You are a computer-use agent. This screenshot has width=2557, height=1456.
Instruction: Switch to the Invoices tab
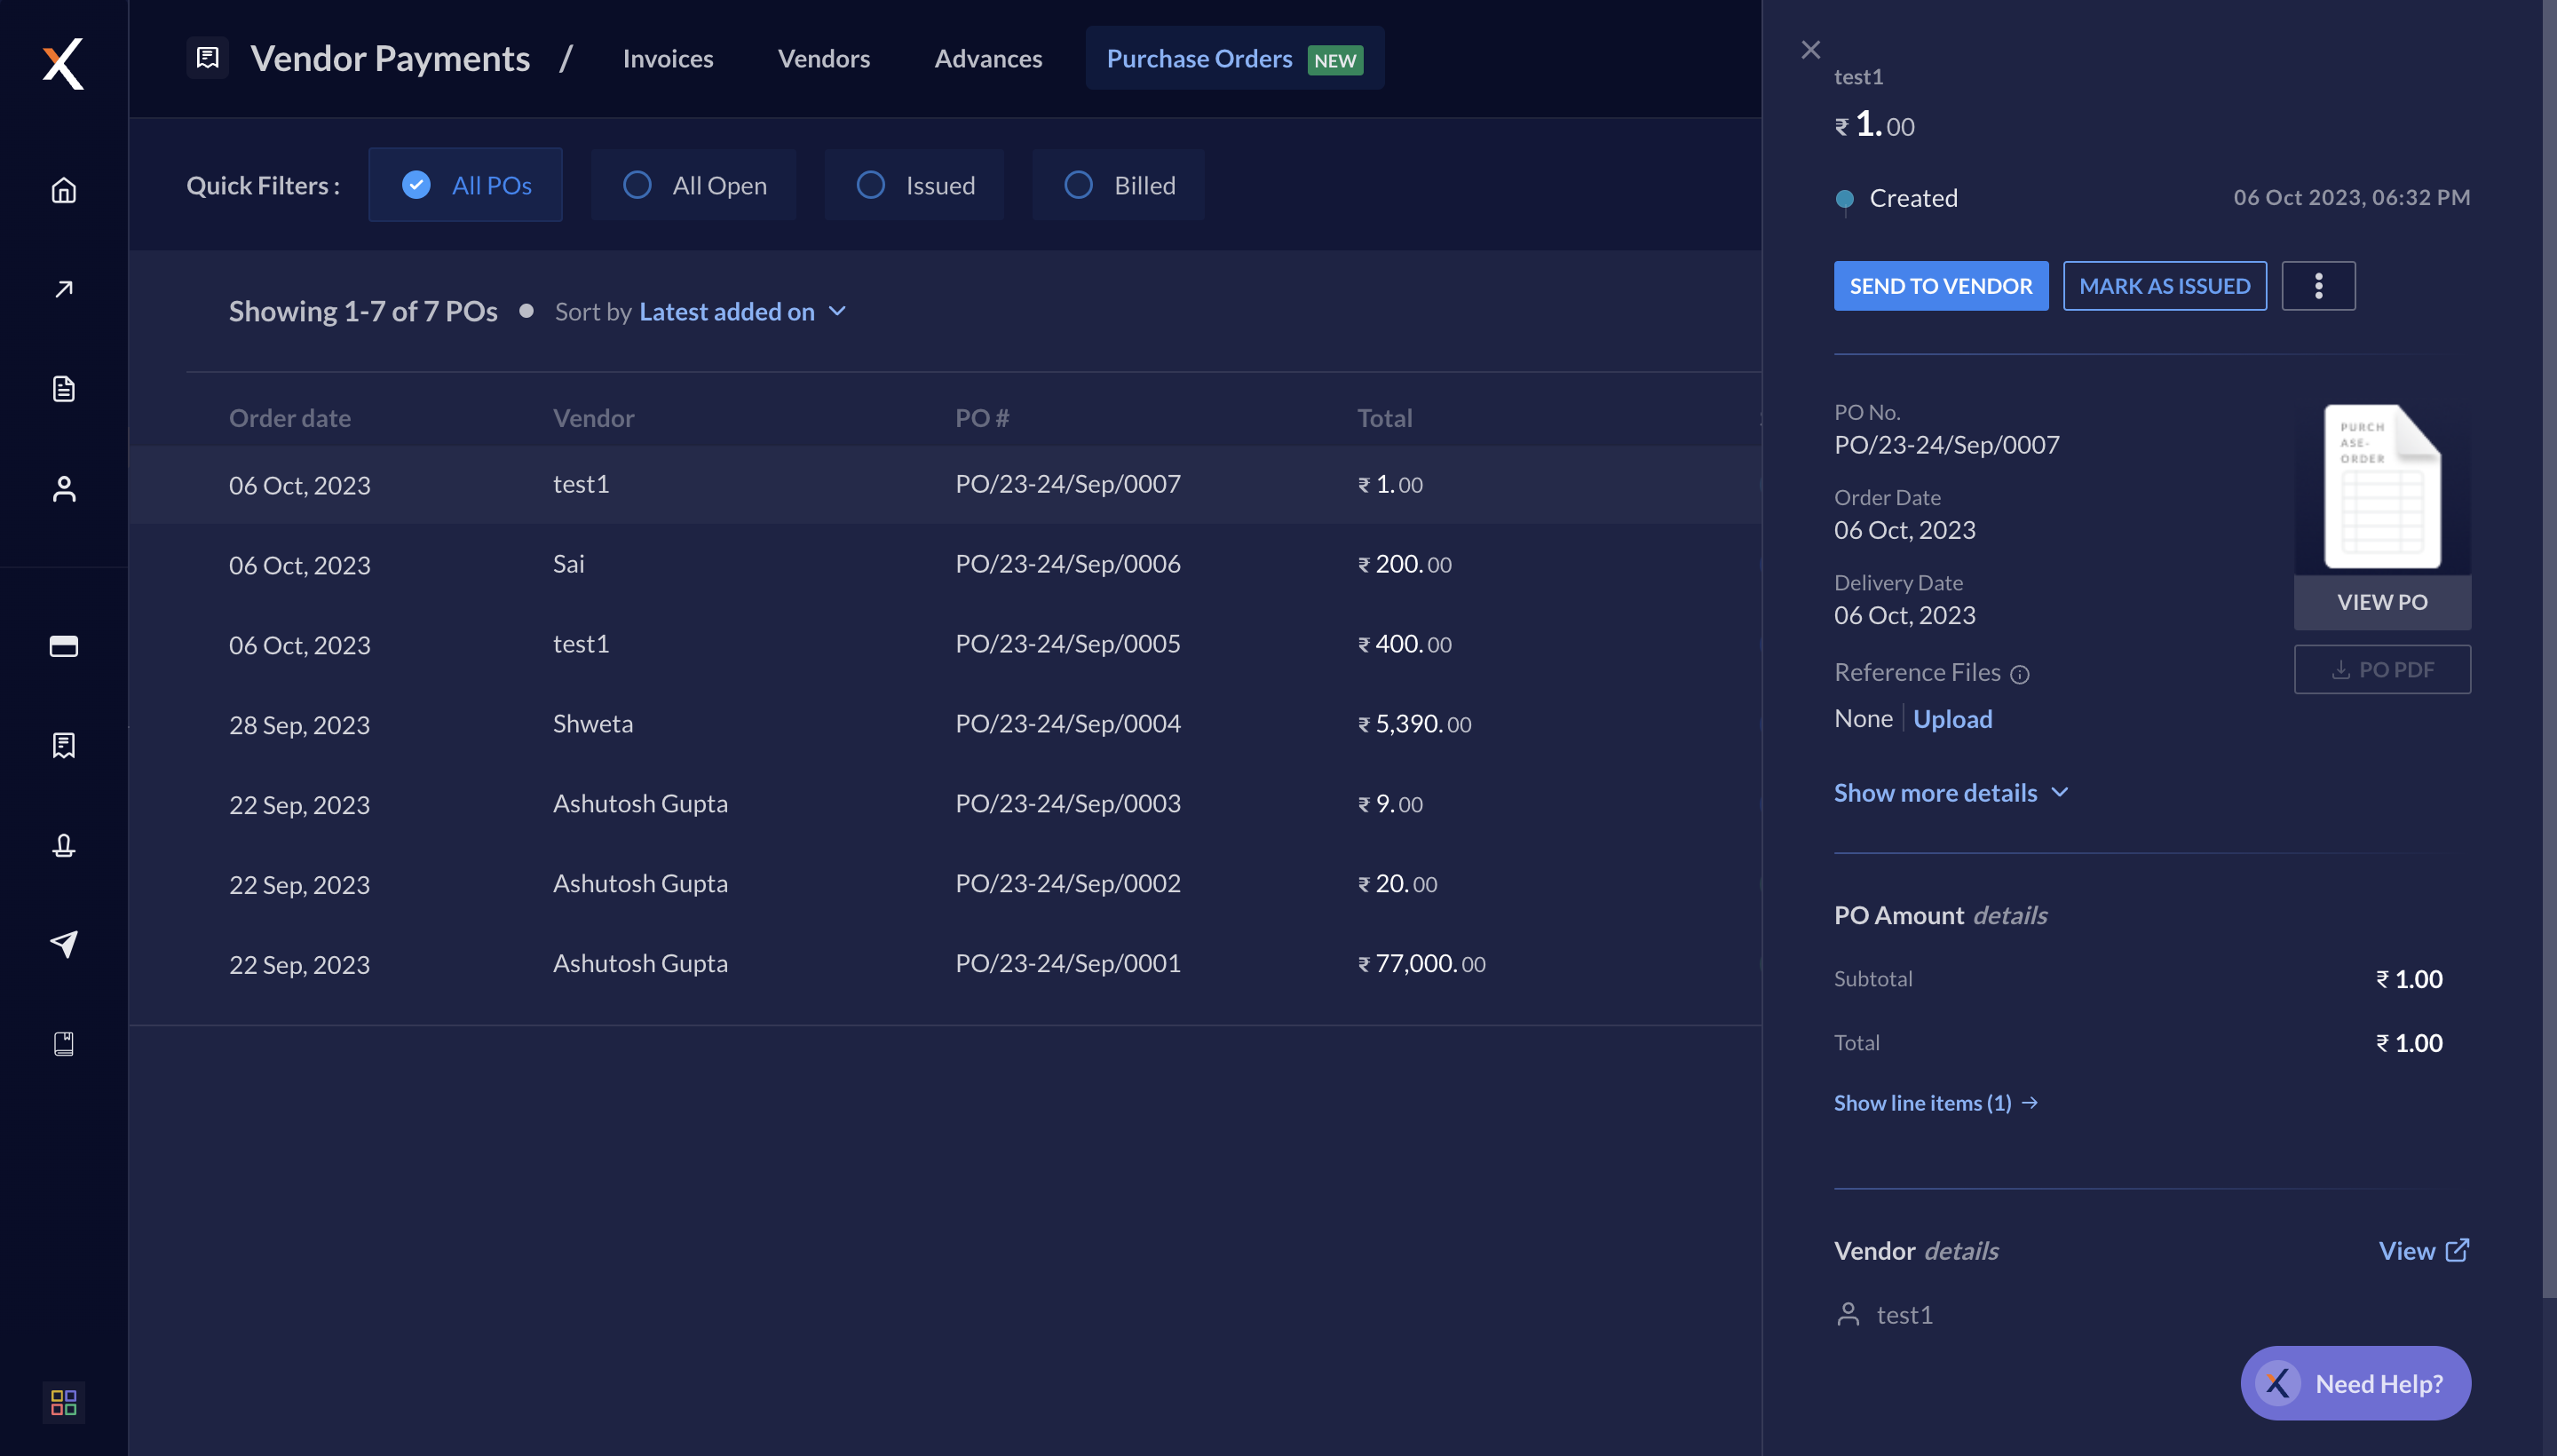click(667, 58)
